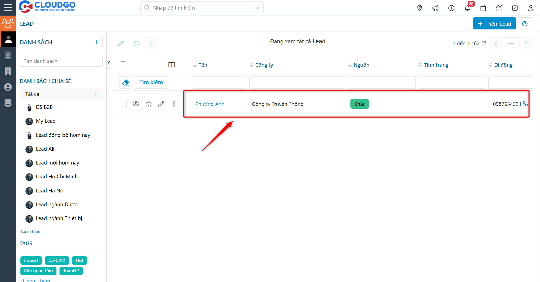Open the announcements megaphone icon
Viewport: 540px width, 282px height.
(x=435, y=8)
